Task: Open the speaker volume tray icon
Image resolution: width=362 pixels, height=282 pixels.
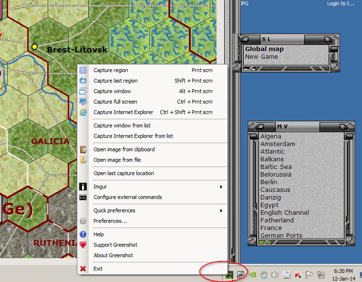Action: tap(275, 275)
